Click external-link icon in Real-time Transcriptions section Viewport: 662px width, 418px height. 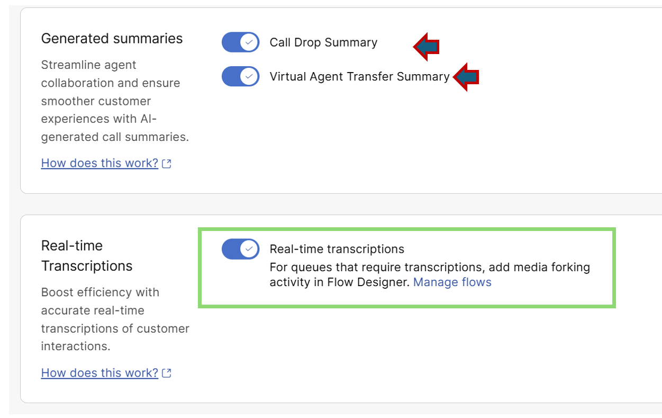click(x=167, y=373)
